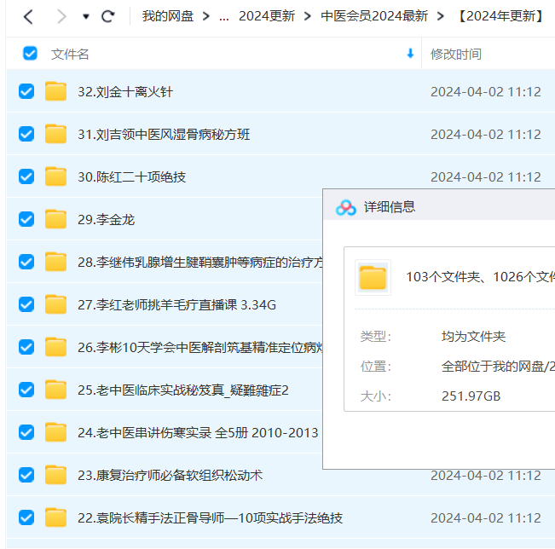
Task: Uncheck the 22.袁院长精手法正骨导师 checkbox
Action: point(26,517)
